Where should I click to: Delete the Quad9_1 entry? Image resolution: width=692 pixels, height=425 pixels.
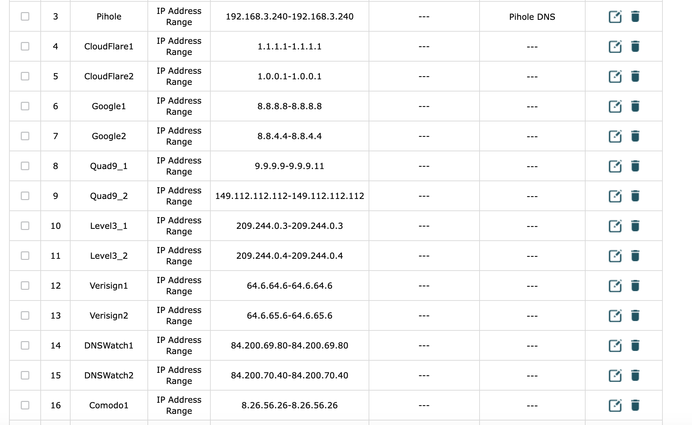[x=635, y=166]
